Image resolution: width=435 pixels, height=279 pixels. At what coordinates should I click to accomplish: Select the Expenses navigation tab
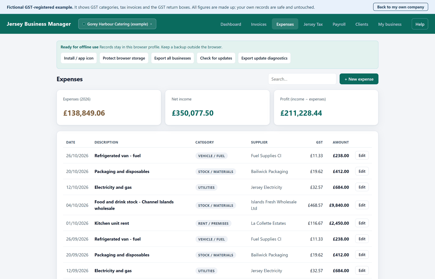285,24
